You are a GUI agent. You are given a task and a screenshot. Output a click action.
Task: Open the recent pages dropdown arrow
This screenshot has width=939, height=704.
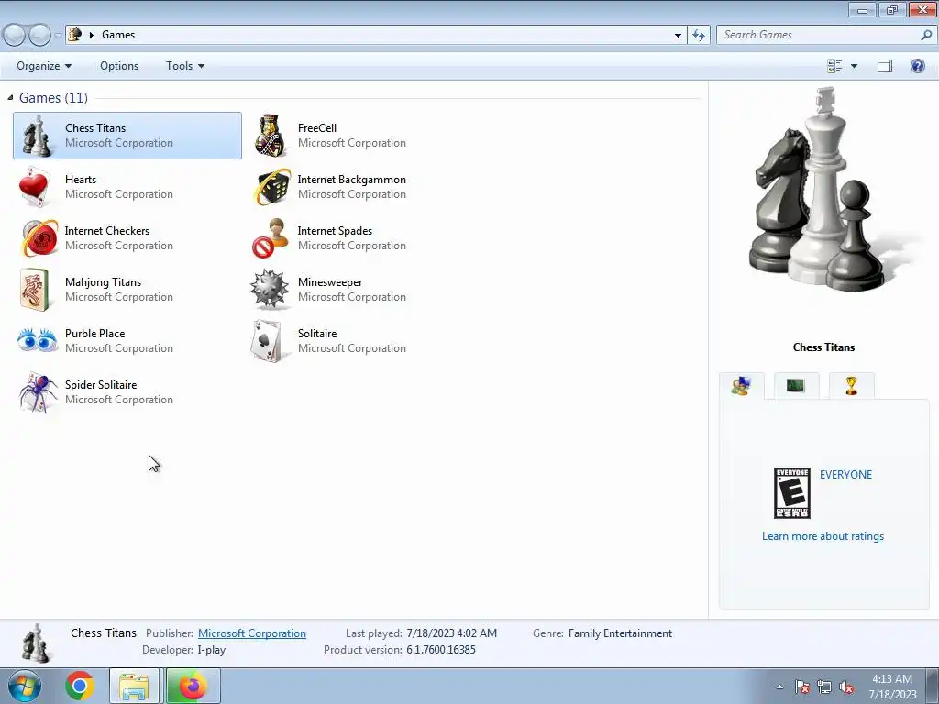[x=58, y=35]
